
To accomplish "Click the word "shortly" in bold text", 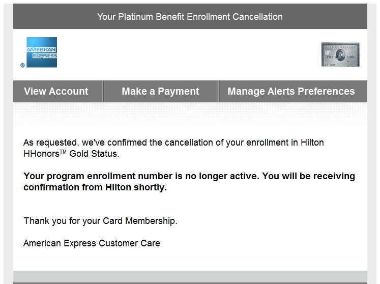I will coord(151,187).
